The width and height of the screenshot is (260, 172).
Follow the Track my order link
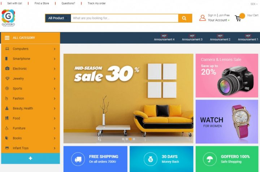coord(96,3)
